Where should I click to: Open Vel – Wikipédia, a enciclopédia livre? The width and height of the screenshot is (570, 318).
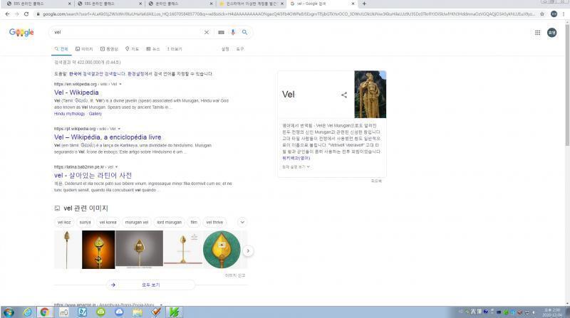pos(108,137)
